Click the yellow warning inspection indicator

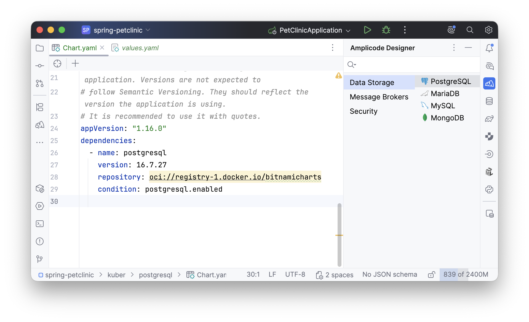point(338,76)
